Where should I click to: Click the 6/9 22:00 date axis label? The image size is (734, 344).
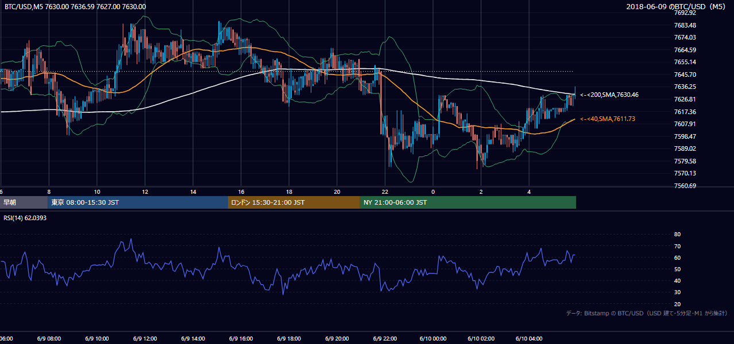[385, 338]
